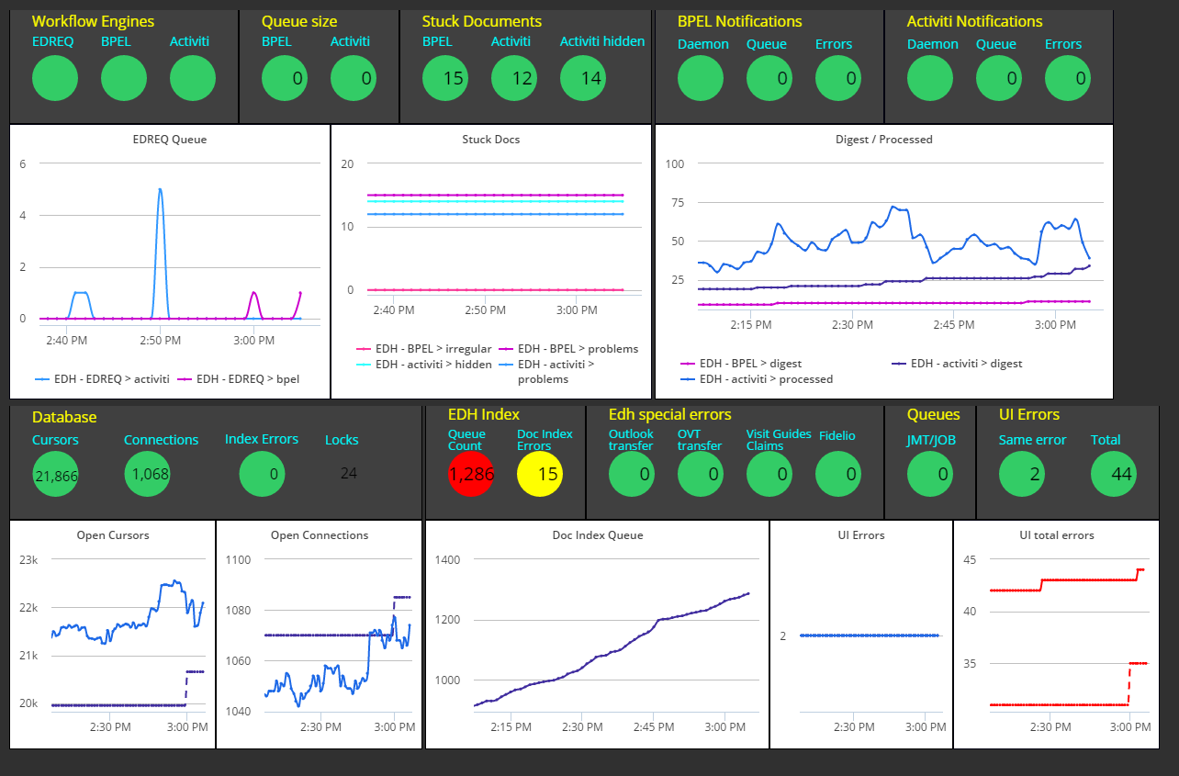
Task: Click the Queues panel heading
Action: pyautogui.click(x=934, y=415)
